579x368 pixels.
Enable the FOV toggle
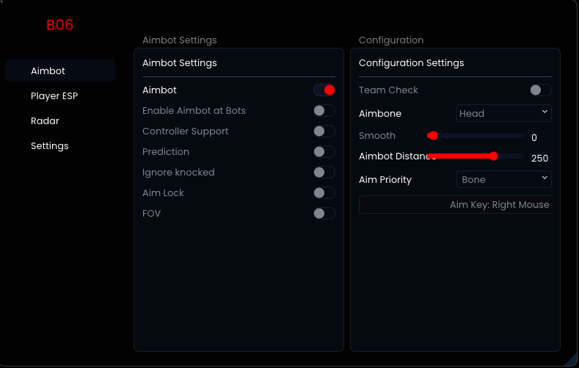(324, 214)
